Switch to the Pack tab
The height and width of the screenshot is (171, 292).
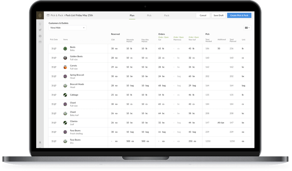pos(167,16)
